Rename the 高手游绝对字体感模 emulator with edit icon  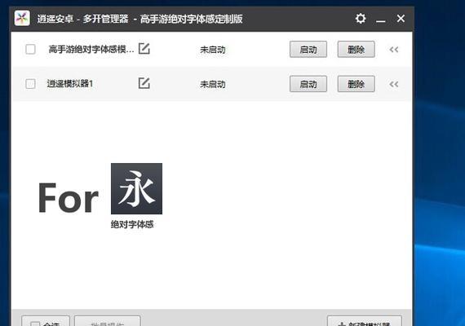point(144,49)
